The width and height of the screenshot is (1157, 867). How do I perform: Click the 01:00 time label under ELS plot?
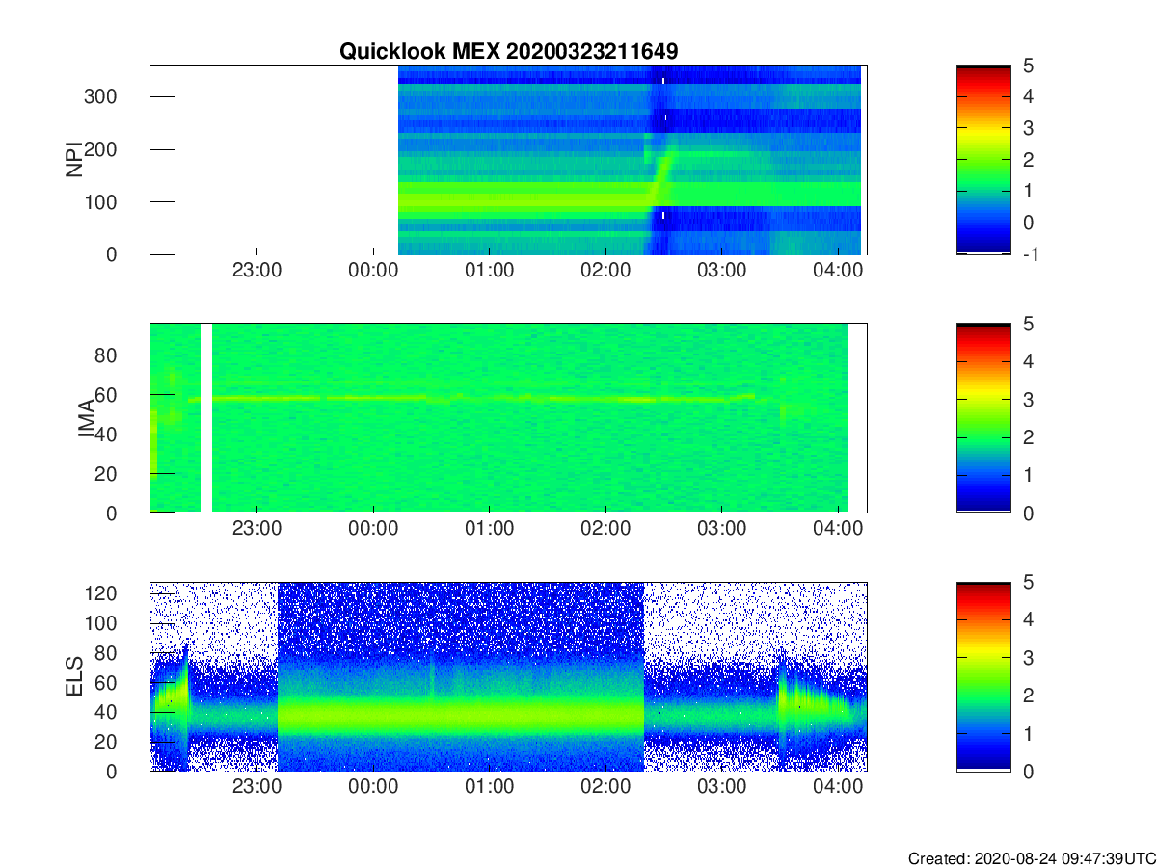click(x=490, y=787)
